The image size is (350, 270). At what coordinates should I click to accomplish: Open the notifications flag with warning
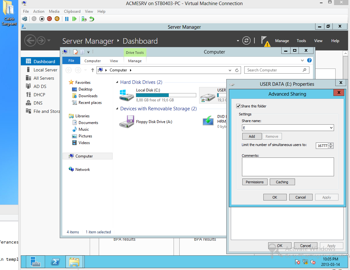(265, 41)
